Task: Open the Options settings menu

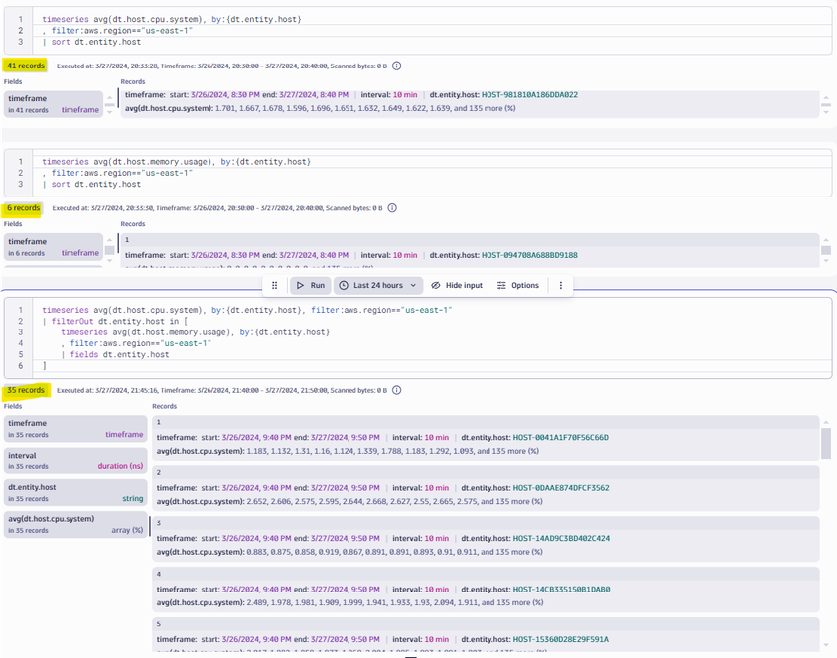Action: pyautogui.click(x=517, y=285)
